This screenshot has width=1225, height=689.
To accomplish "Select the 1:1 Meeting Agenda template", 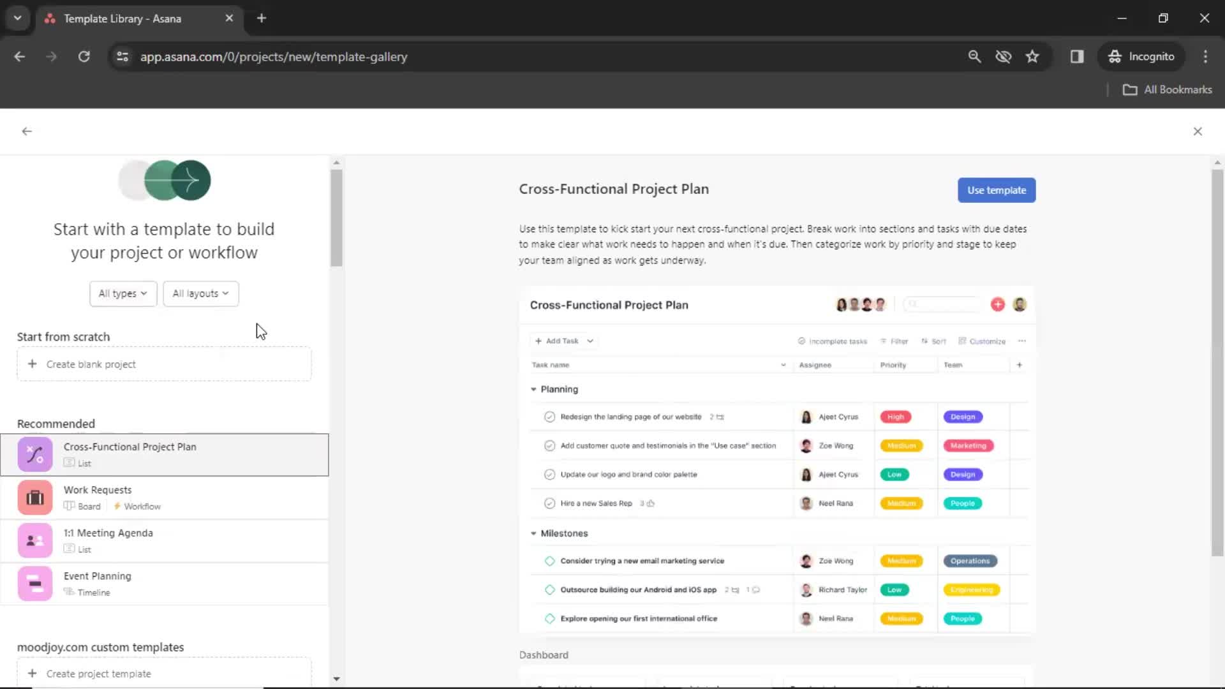I will tap(164, 540).
